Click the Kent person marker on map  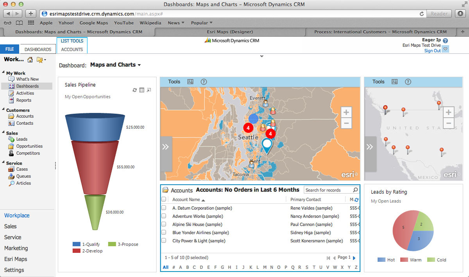click(x=251, y=165)
